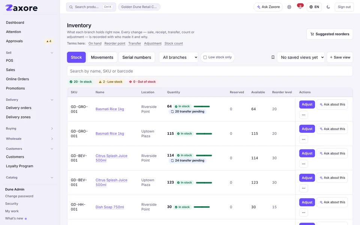Focus the Search products box in header
Viewport: 360px width, 225px height.
(x=91, y=7)
